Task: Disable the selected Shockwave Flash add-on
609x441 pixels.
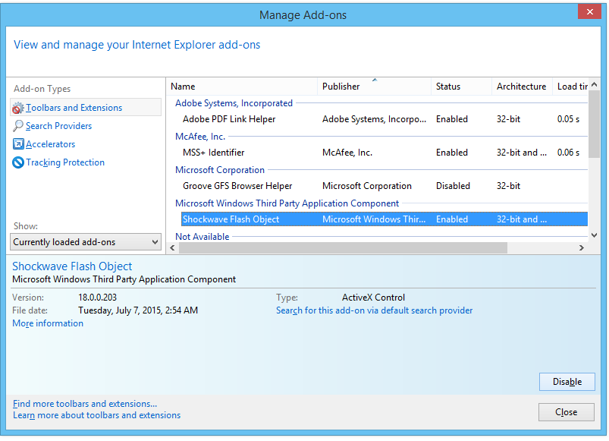Action: pos(567,382)
